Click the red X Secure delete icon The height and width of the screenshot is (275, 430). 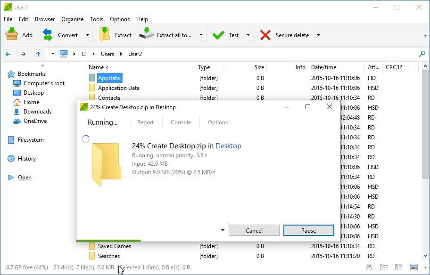(x=265, y=35)
